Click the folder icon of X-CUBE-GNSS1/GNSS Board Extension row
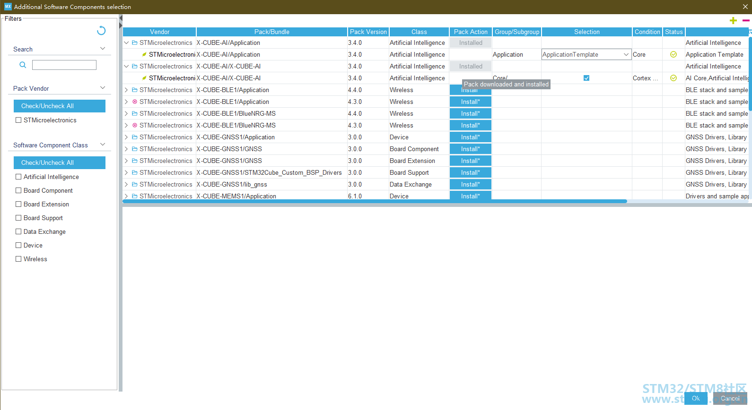The height and width of the screenshot is (410, 752). [x=135, y=161]
